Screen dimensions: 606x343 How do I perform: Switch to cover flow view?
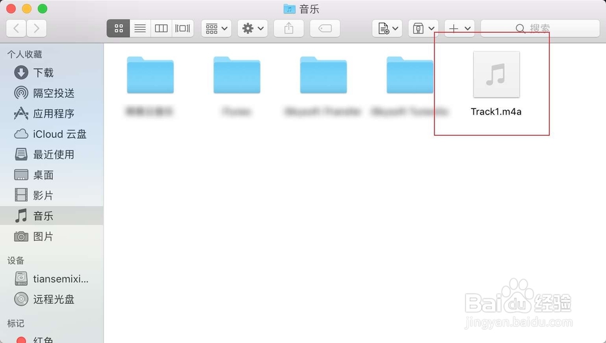[182, 28]
